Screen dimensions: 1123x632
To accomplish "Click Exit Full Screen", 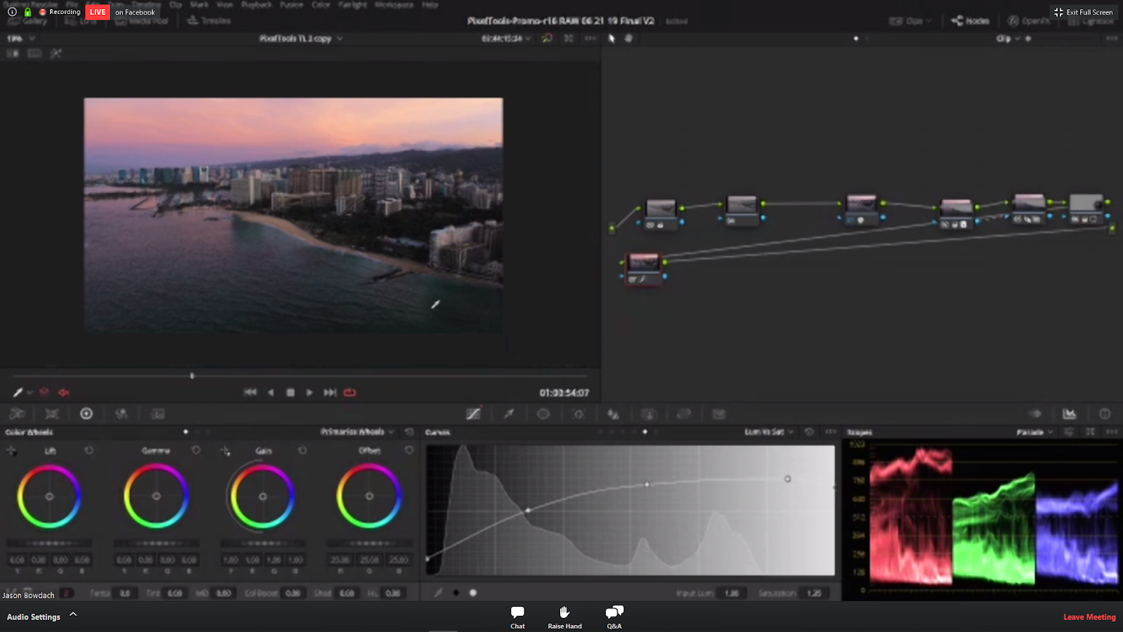I will [1083, 12].
